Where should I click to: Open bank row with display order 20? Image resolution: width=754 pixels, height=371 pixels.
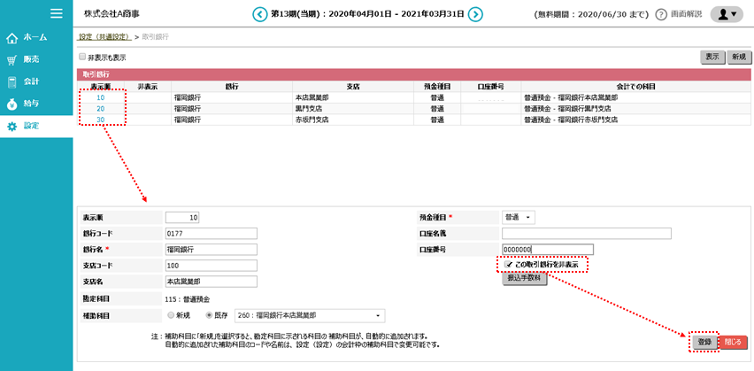click(x=101, y=108)
